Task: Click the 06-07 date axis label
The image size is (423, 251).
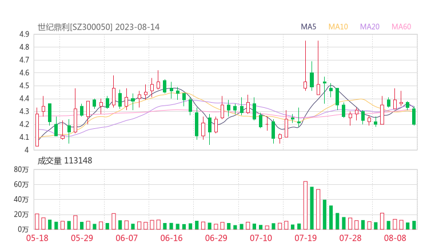Action: pos(126,238)
